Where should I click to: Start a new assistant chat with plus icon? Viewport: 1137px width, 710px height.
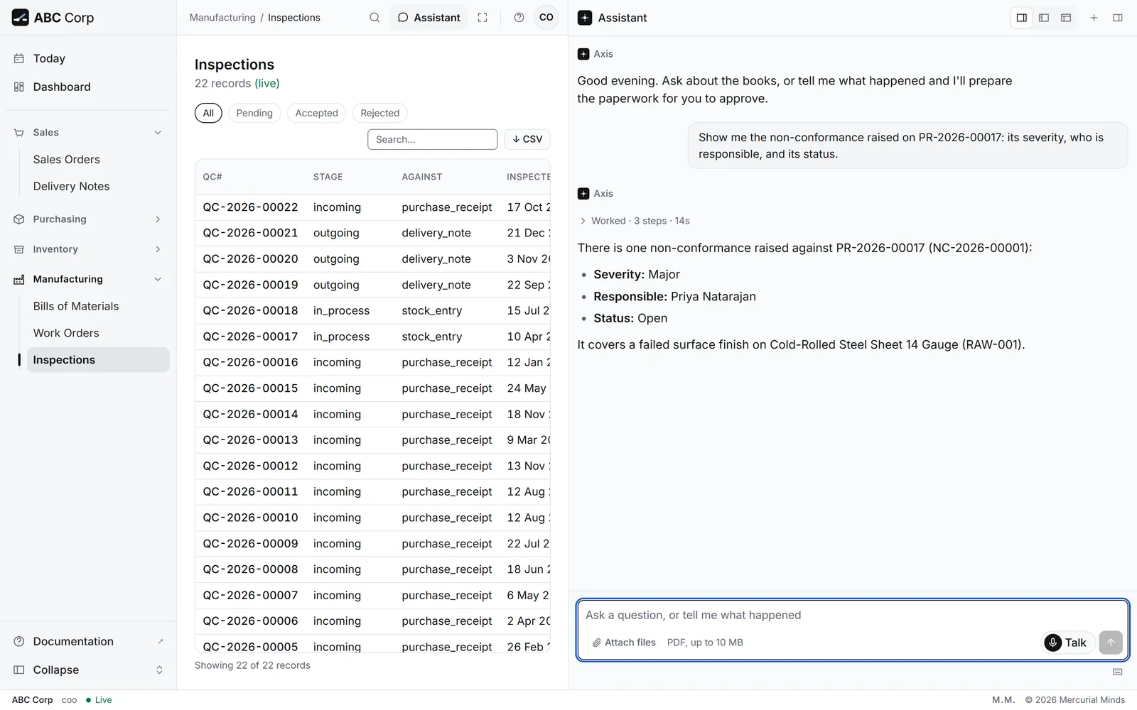(1094, 18)
